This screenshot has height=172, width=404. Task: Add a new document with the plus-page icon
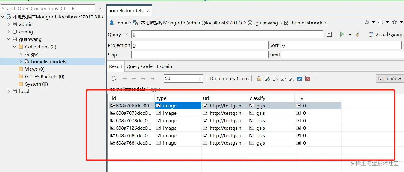pos(267,78)
